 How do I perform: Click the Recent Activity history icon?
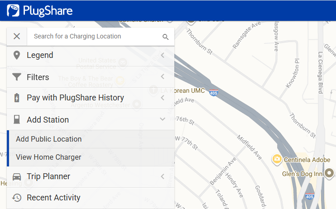(17, 198)
